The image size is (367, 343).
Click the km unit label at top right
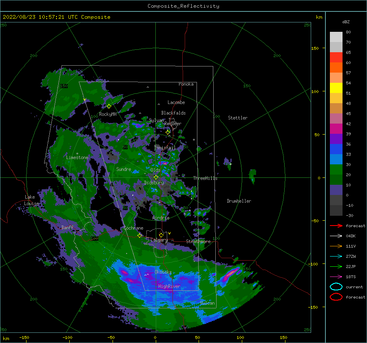319,17
